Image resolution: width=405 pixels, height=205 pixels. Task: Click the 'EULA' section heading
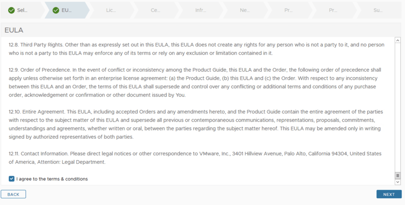click(14, 30)
